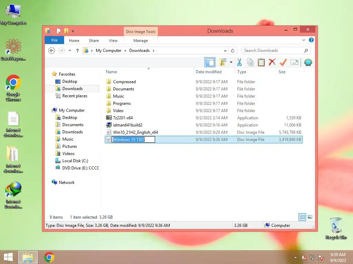Open the recent locations dropdown arrow
This screenshot has width=353, height=264.
tap(70, 51)
